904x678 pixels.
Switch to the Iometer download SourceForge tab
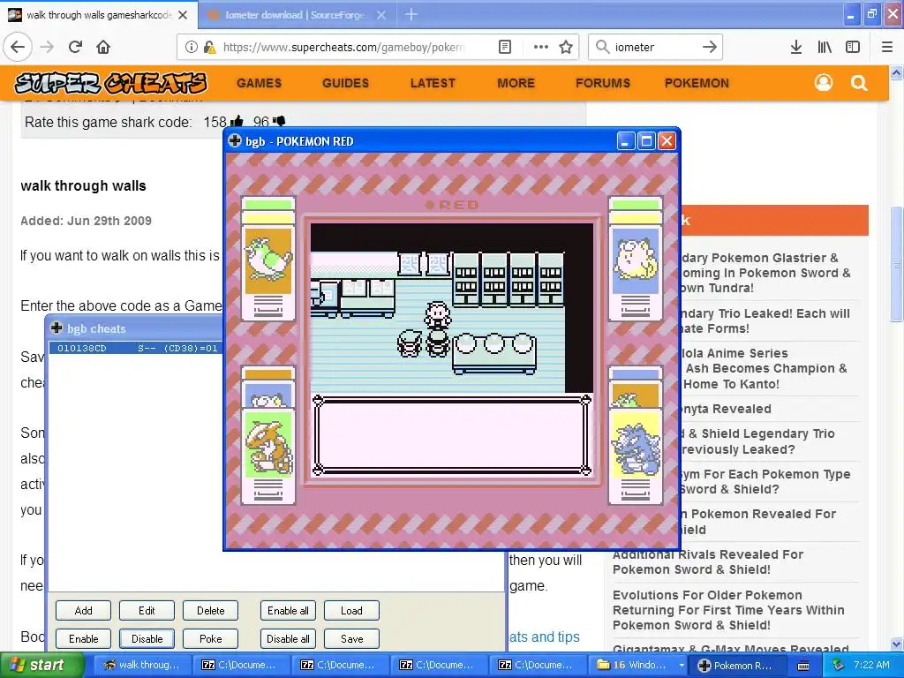click(x=294, y=15)
